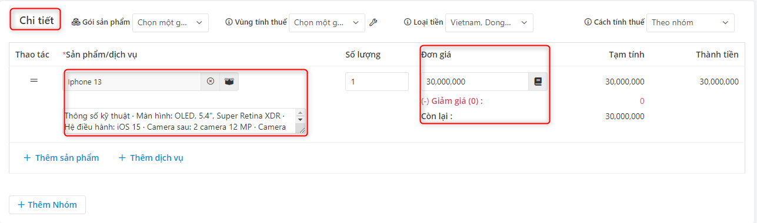Viewport: 757px width, 223px height.
Task: Click the row reorder handle under Thao tác
Action: (34, 80)
